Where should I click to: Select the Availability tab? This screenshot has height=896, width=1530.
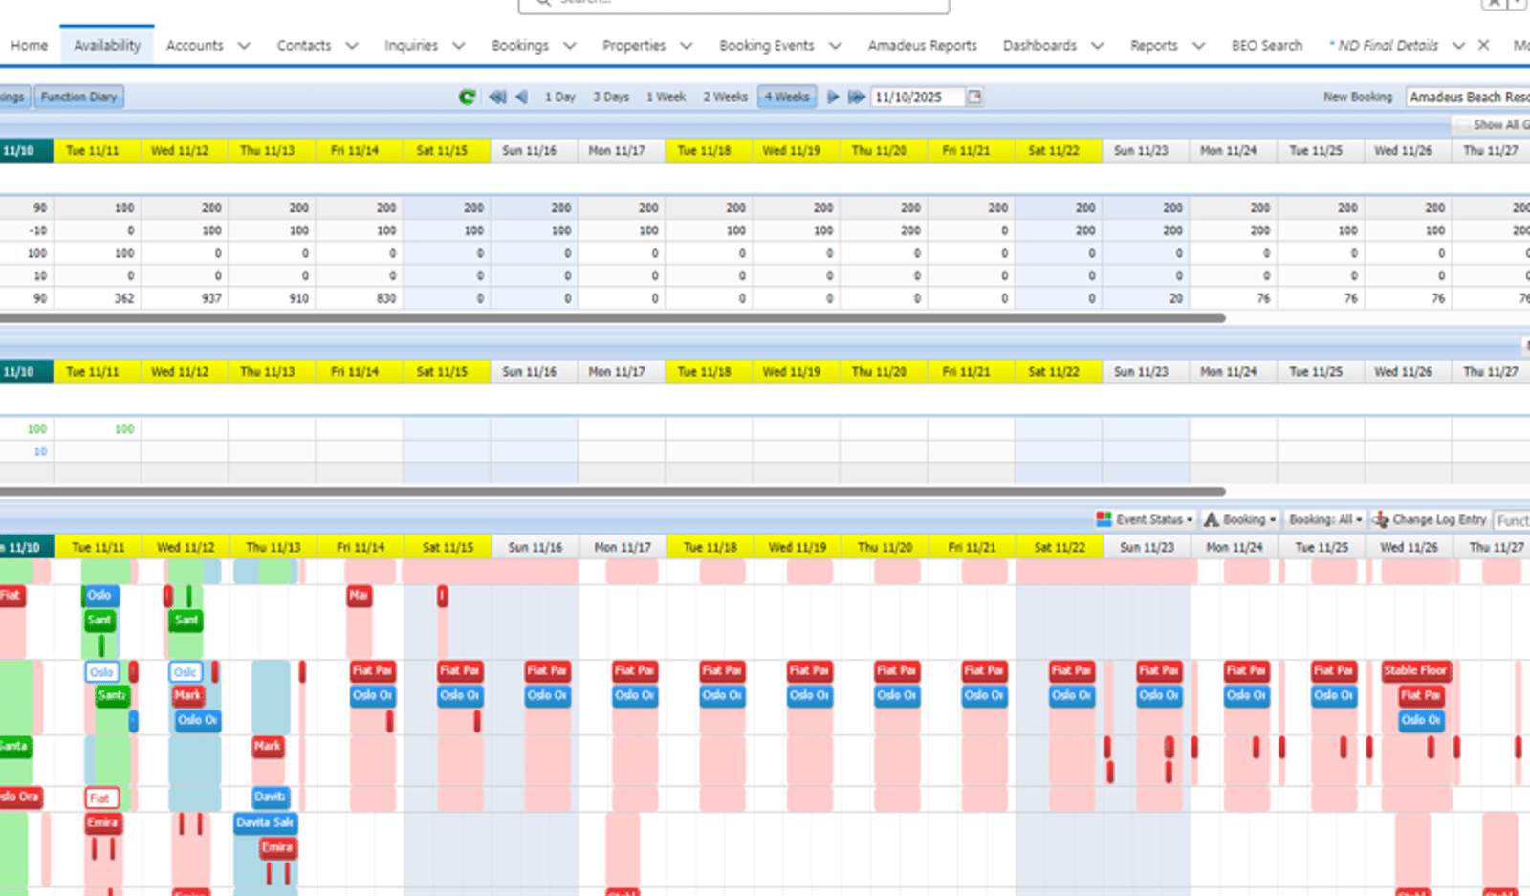click(x=107, y=45)
